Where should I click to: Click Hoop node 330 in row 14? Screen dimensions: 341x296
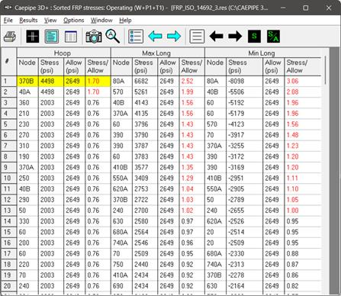[27, 221]
